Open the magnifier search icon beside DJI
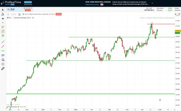The width and height of the screenshot is (181, 111). (8, 9)
